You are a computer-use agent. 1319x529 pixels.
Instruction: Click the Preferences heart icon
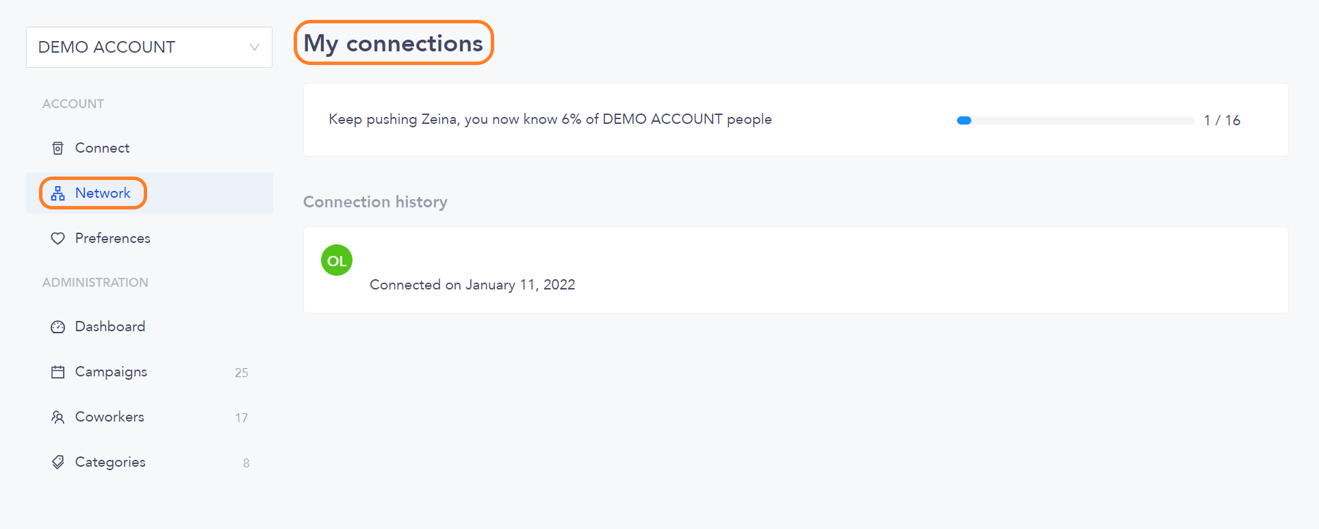pyautogui.click(x=58, y=238)
